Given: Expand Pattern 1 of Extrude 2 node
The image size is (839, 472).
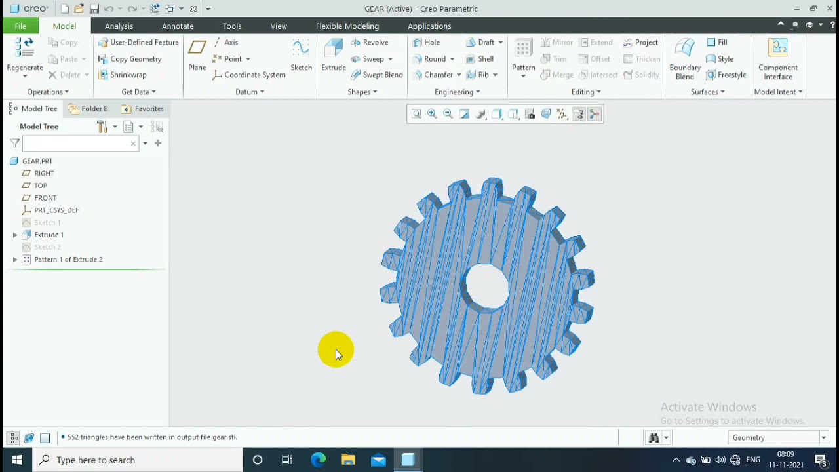Looking at the screenshot, I should (15, 260).
